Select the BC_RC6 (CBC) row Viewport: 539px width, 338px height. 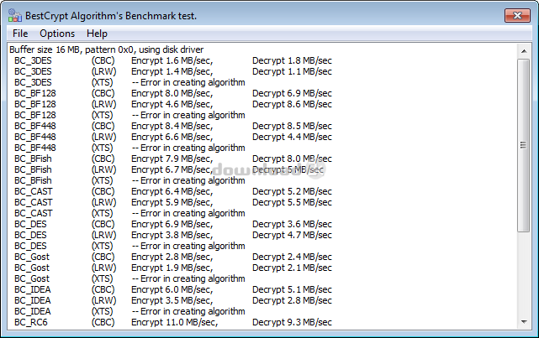pyautogui.click(x=173, y=323)
